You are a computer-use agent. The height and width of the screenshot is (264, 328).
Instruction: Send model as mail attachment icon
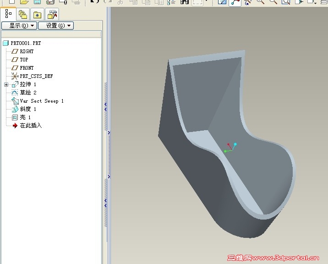pos(63,2)
